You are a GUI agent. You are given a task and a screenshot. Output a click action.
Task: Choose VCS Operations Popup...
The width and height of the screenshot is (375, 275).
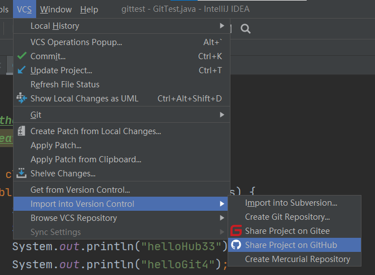[122, 42]
